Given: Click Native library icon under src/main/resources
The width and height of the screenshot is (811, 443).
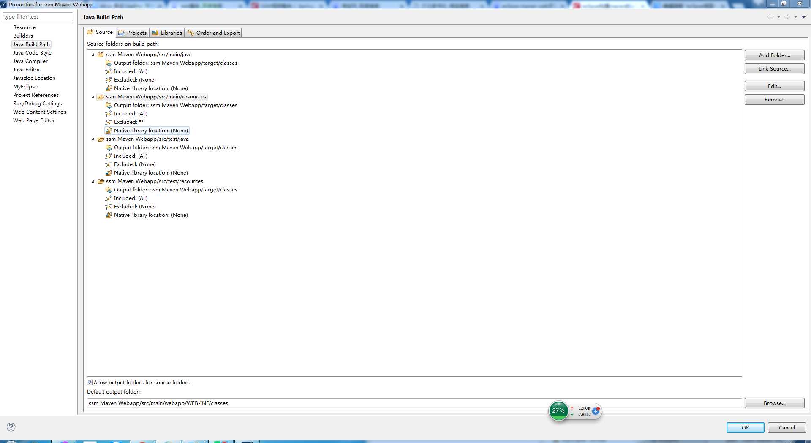Looking at the screenshot, I should coord(109,131).
